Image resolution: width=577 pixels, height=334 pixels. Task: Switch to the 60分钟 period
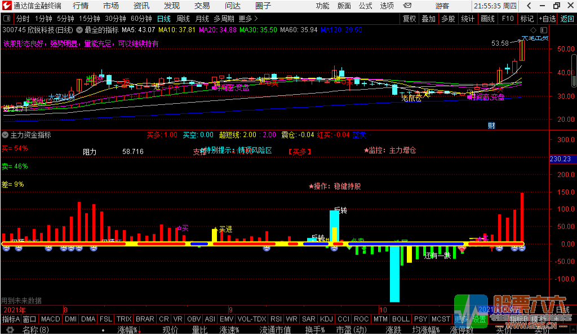pyautogui.click(x=141, y=19)
